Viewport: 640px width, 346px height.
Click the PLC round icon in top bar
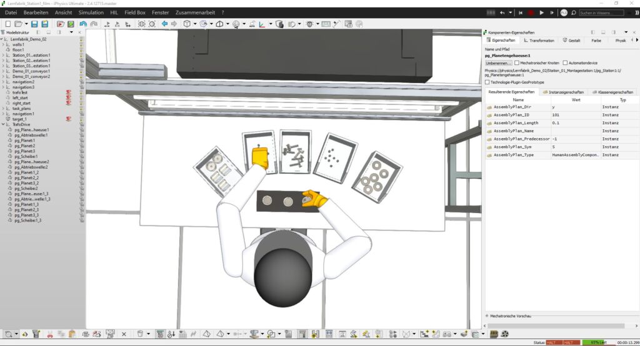pyautogui.click(x=564, y=12)
